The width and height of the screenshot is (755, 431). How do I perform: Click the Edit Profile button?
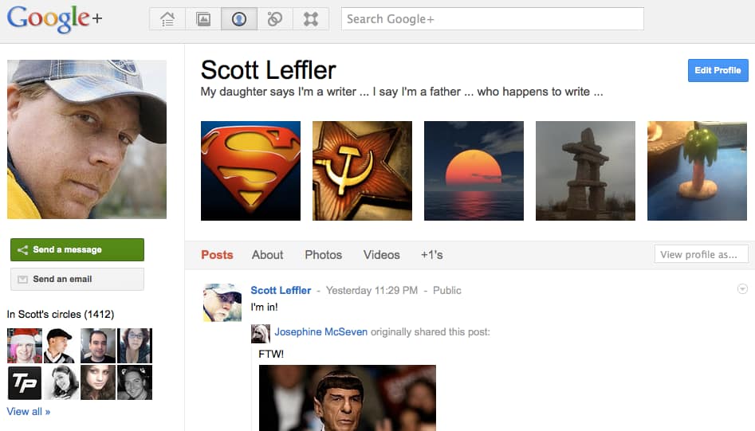718,70
